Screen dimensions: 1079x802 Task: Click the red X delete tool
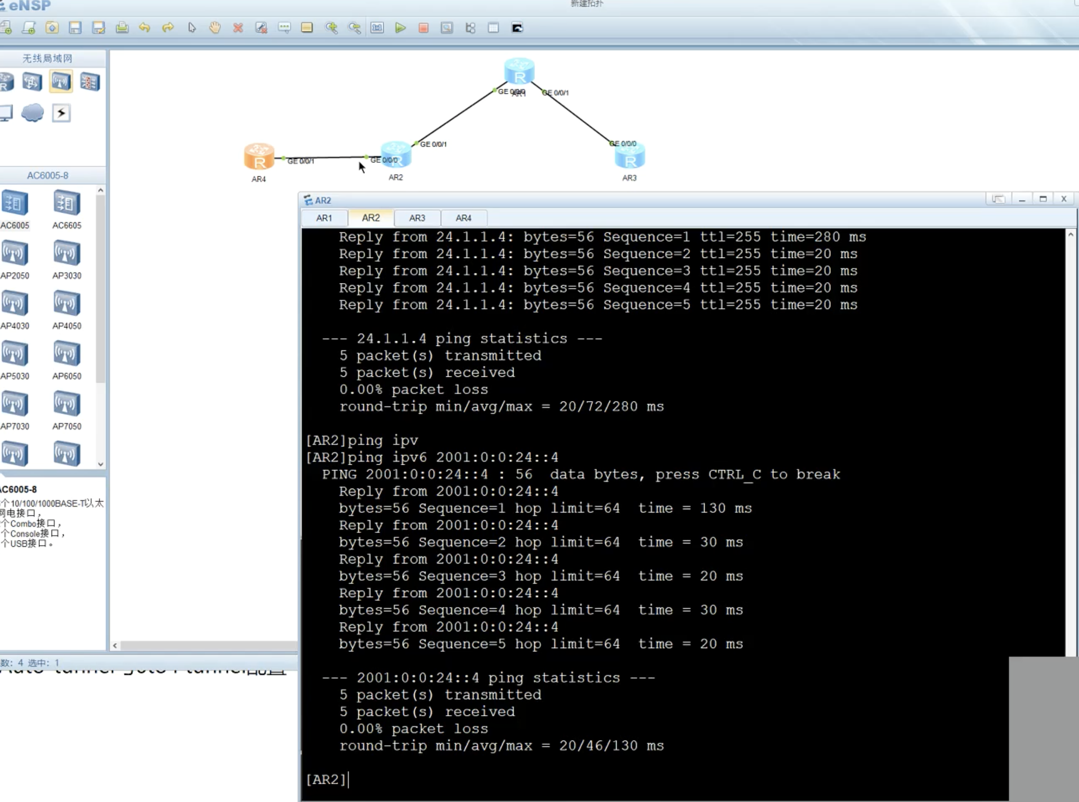tap(238, 28)
